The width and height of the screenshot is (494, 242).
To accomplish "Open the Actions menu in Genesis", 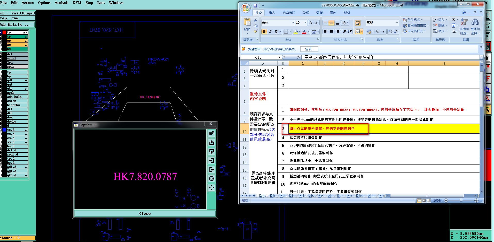I will coord(28,3).
